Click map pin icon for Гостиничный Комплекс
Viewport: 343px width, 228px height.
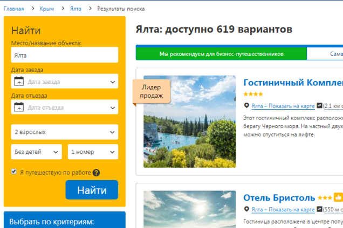pyautogui.click(x=246, y=105)
